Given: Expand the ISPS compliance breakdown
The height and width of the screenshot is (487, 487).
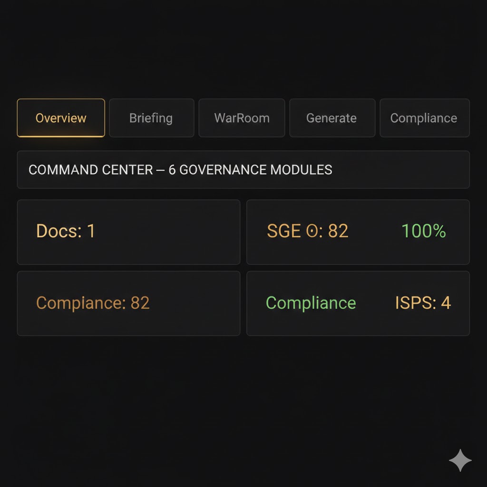Looking at the screenshot, I should tap(423, 303).
